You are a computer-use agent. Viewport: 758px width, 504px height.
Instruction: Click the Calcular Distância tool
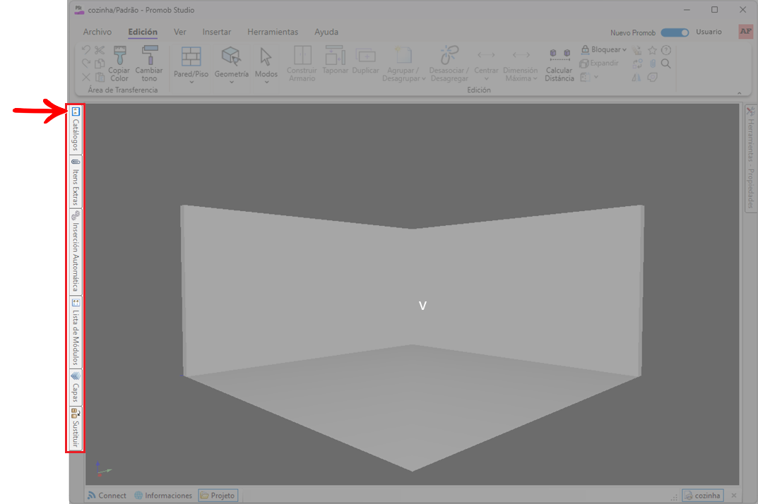(559, 64)
